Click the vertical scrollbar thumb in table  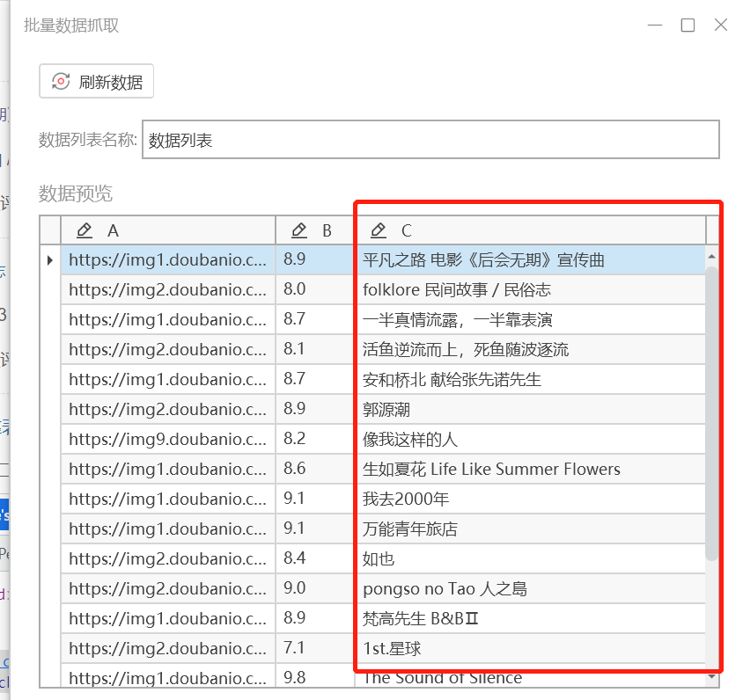(x=711, y=413)
